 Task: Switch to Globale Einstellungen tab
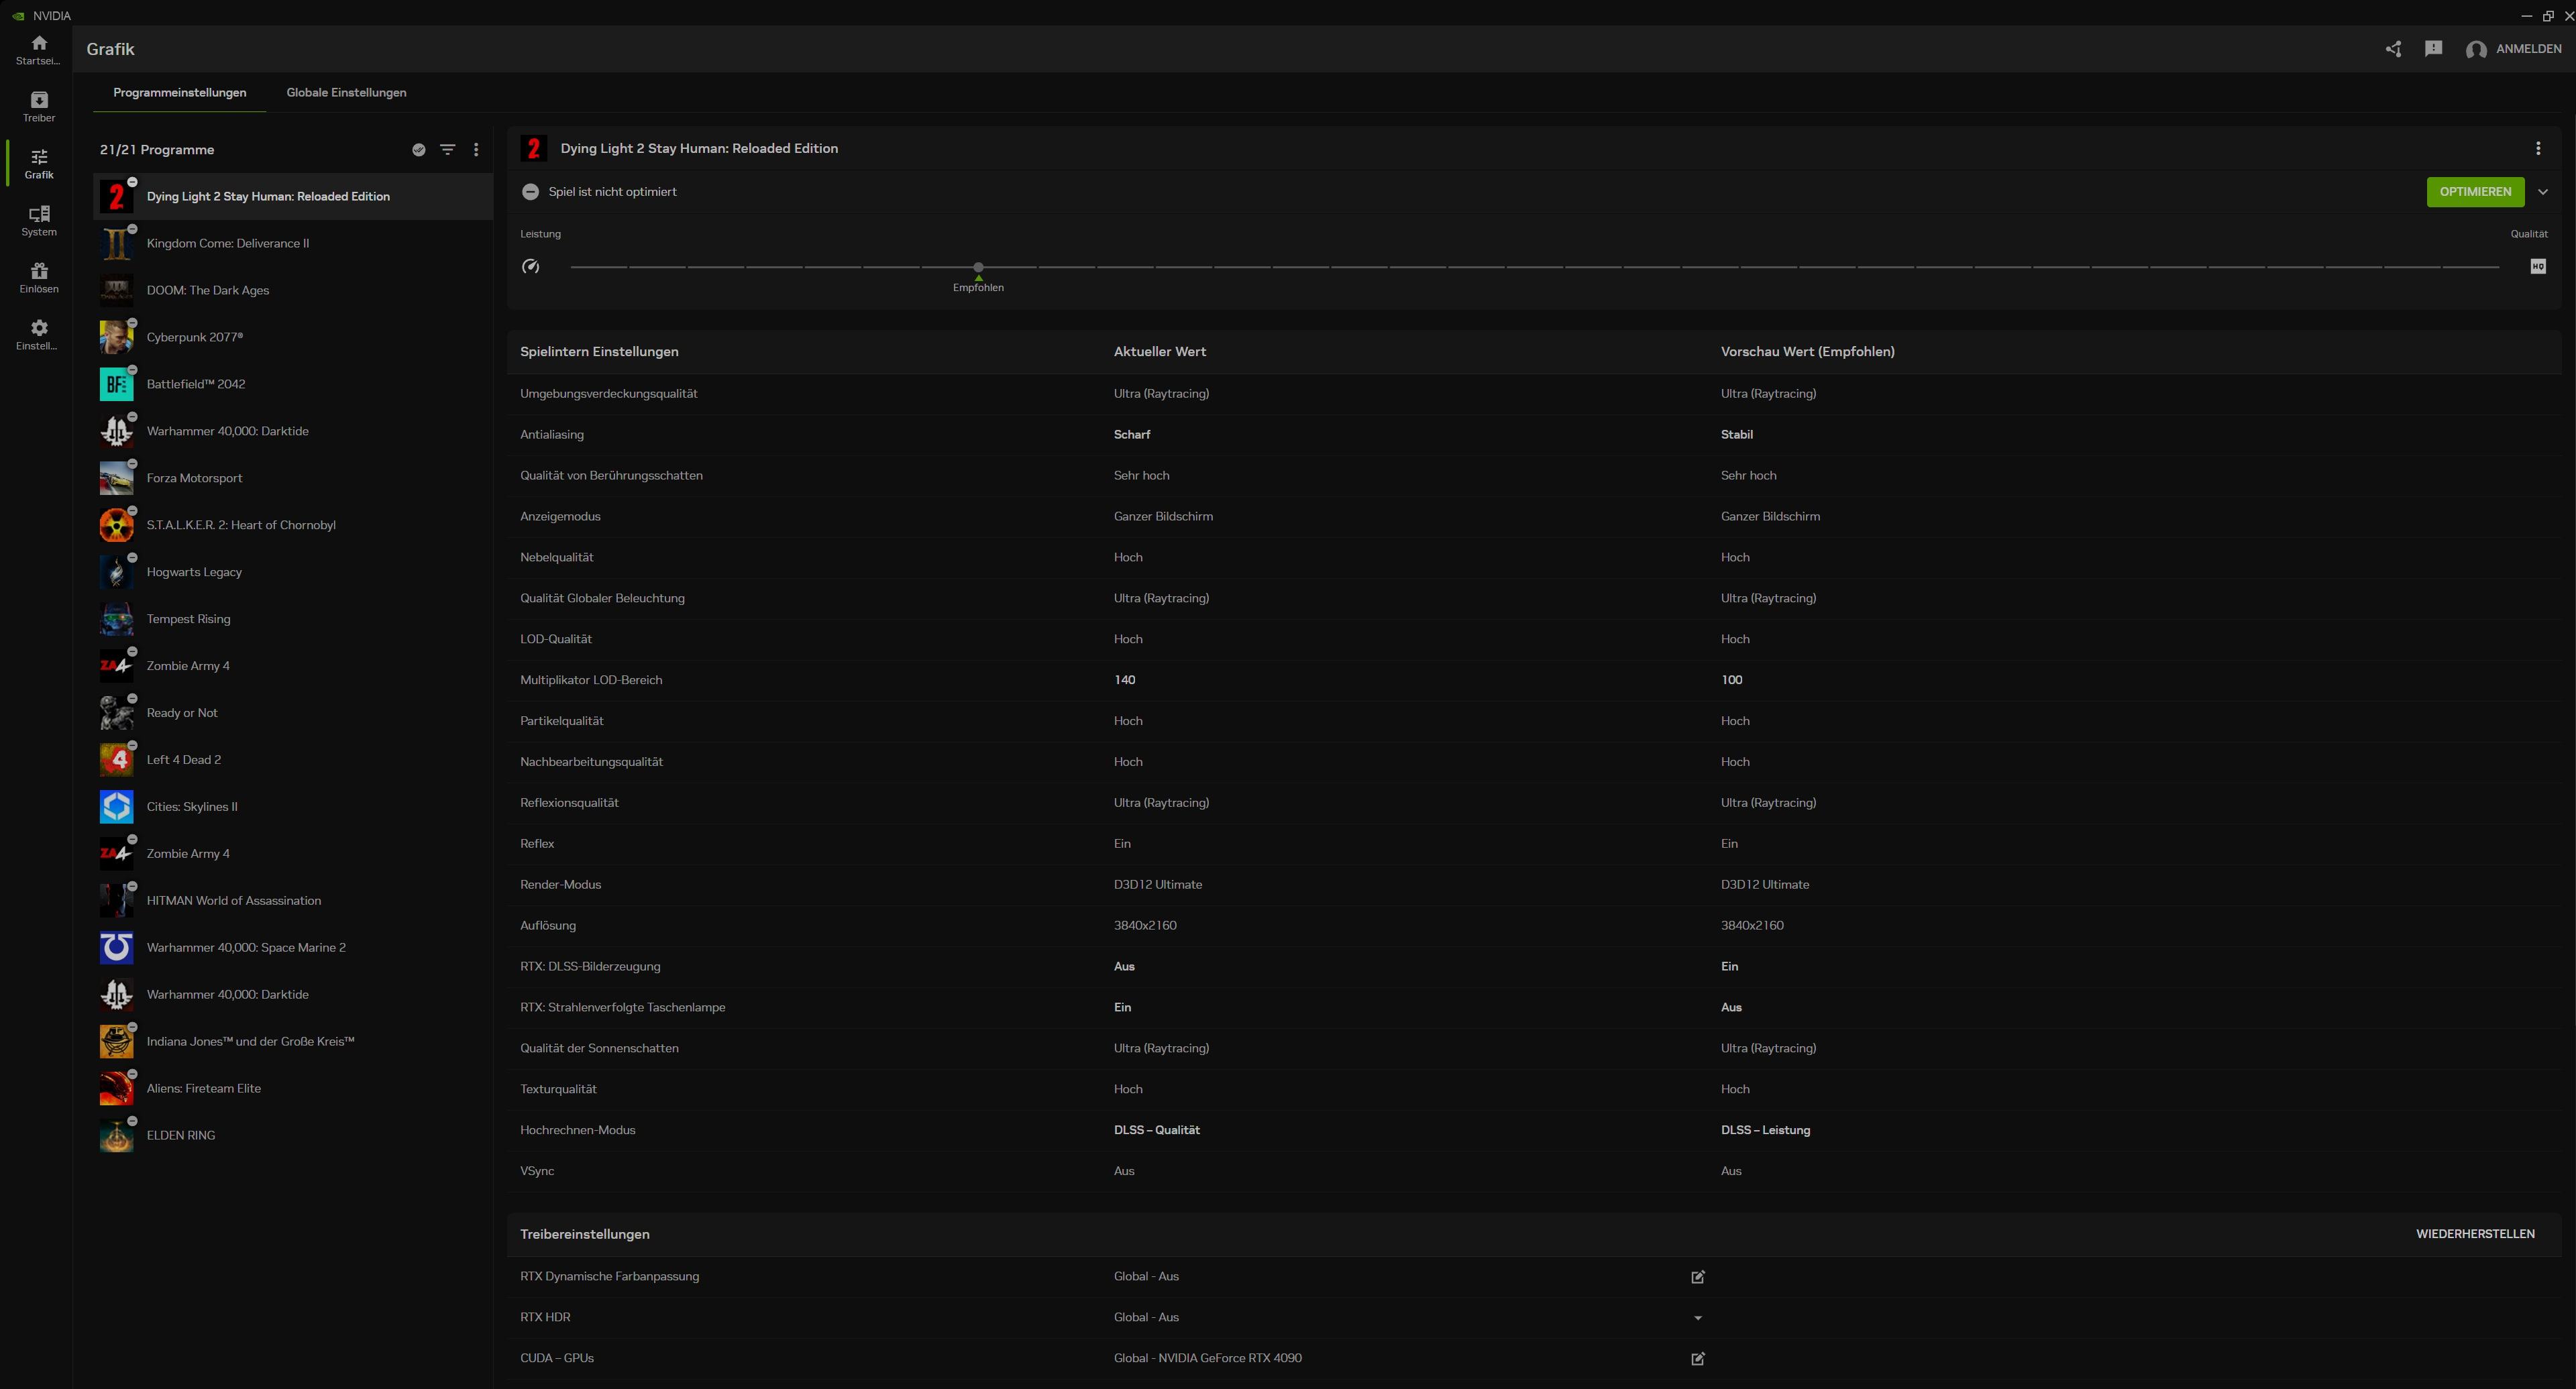click(346, 93)
